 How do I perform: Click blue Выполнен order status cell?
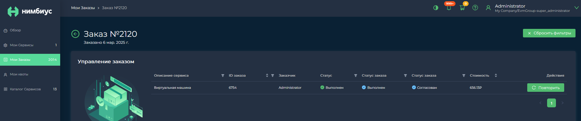[x=373, y=88]
